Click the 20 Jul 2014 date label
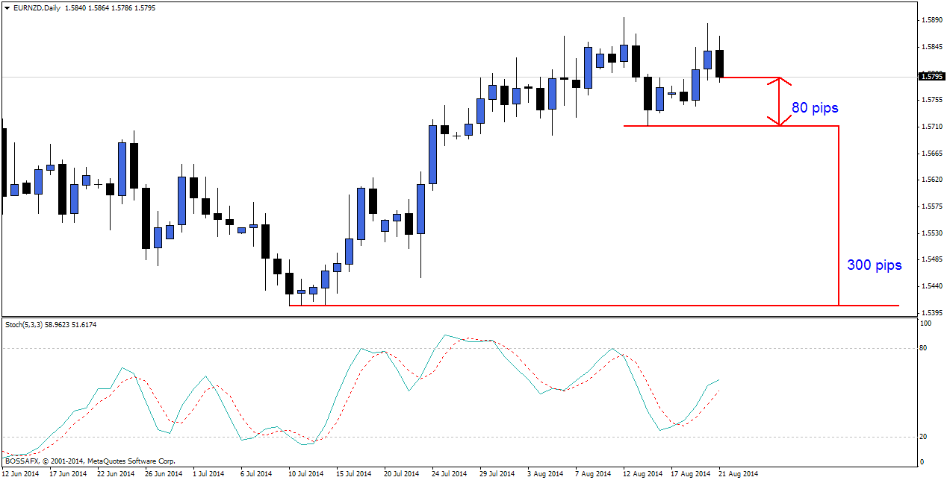Screen dimensions: 947x480 click(401, 473)
